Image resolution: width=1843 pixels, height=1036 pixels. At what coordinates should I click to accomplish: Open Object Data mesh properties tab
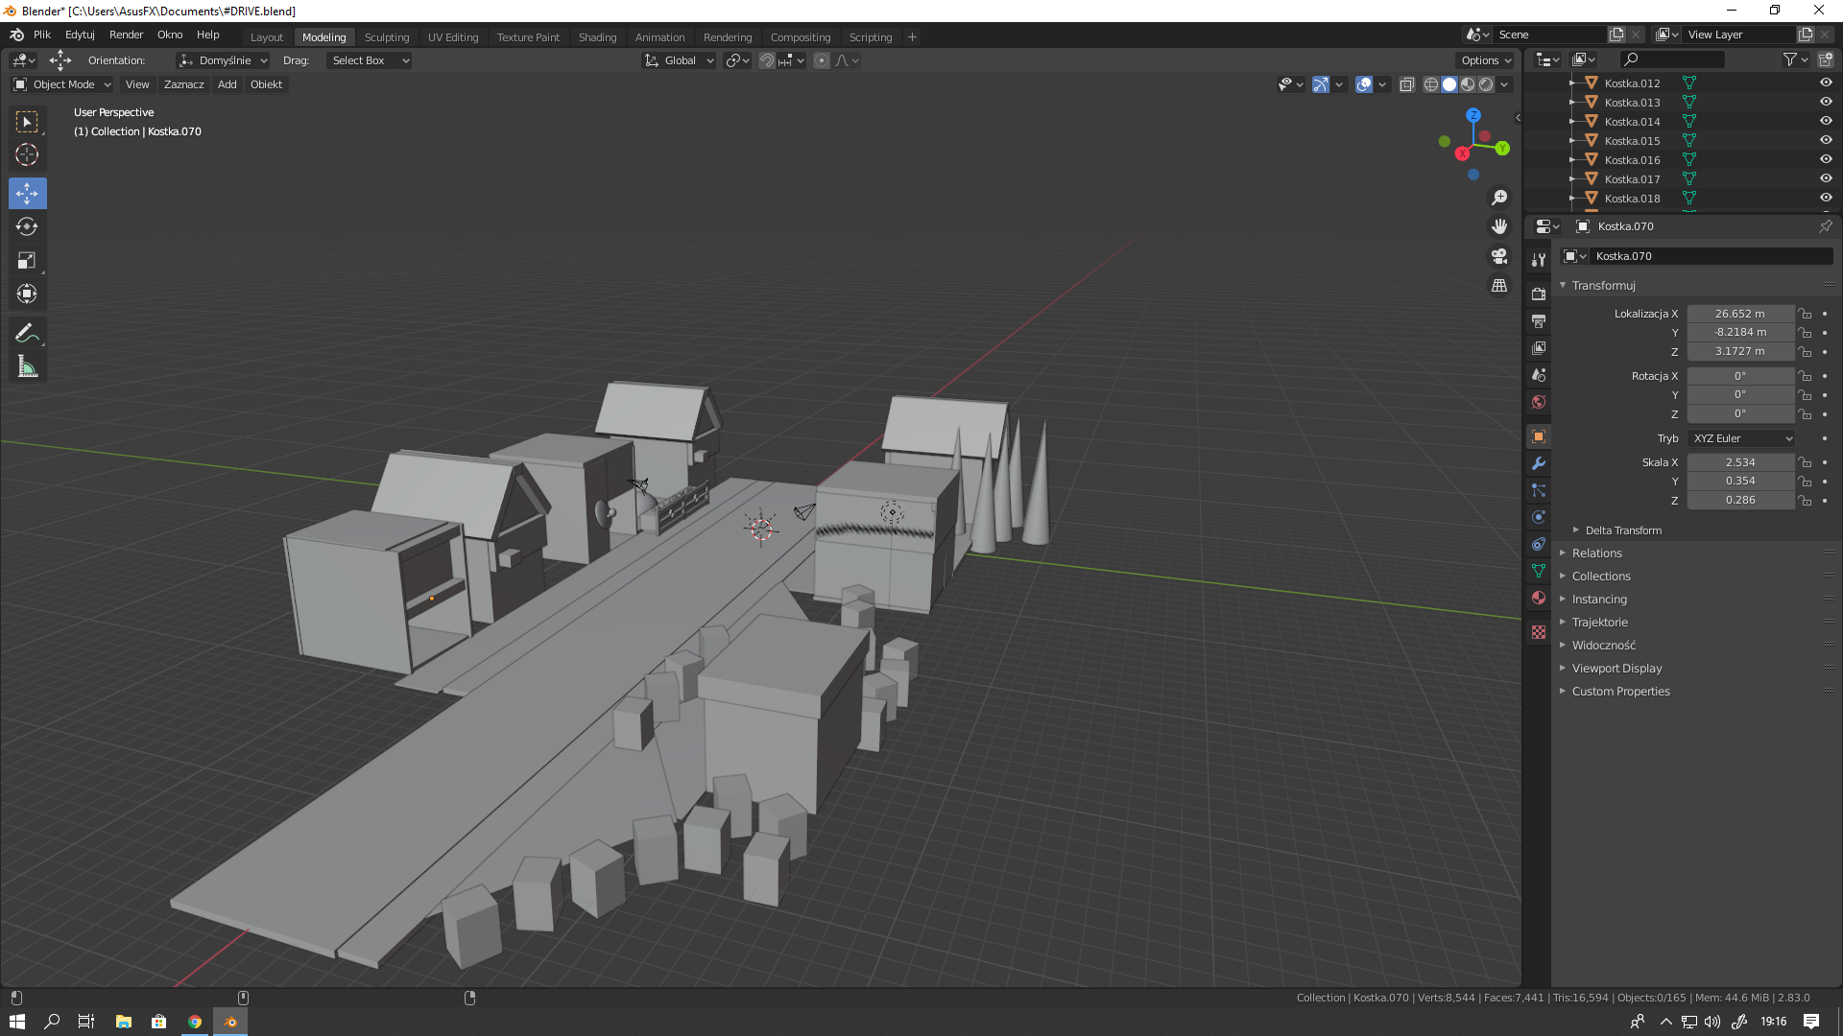1539,571
